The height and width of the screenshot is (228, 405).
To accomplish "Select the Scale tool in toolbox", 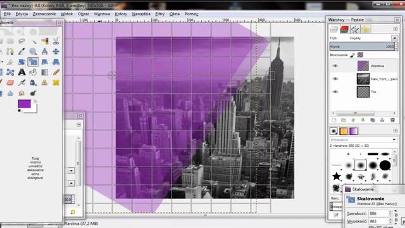I will click(x=33, y=62).
